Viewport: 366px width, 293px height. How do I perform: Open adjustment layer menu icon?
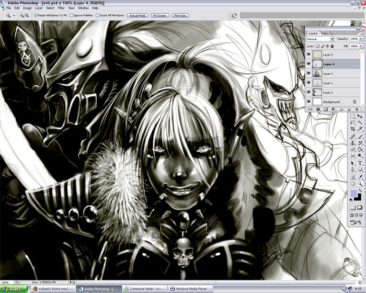pos(334,109)
